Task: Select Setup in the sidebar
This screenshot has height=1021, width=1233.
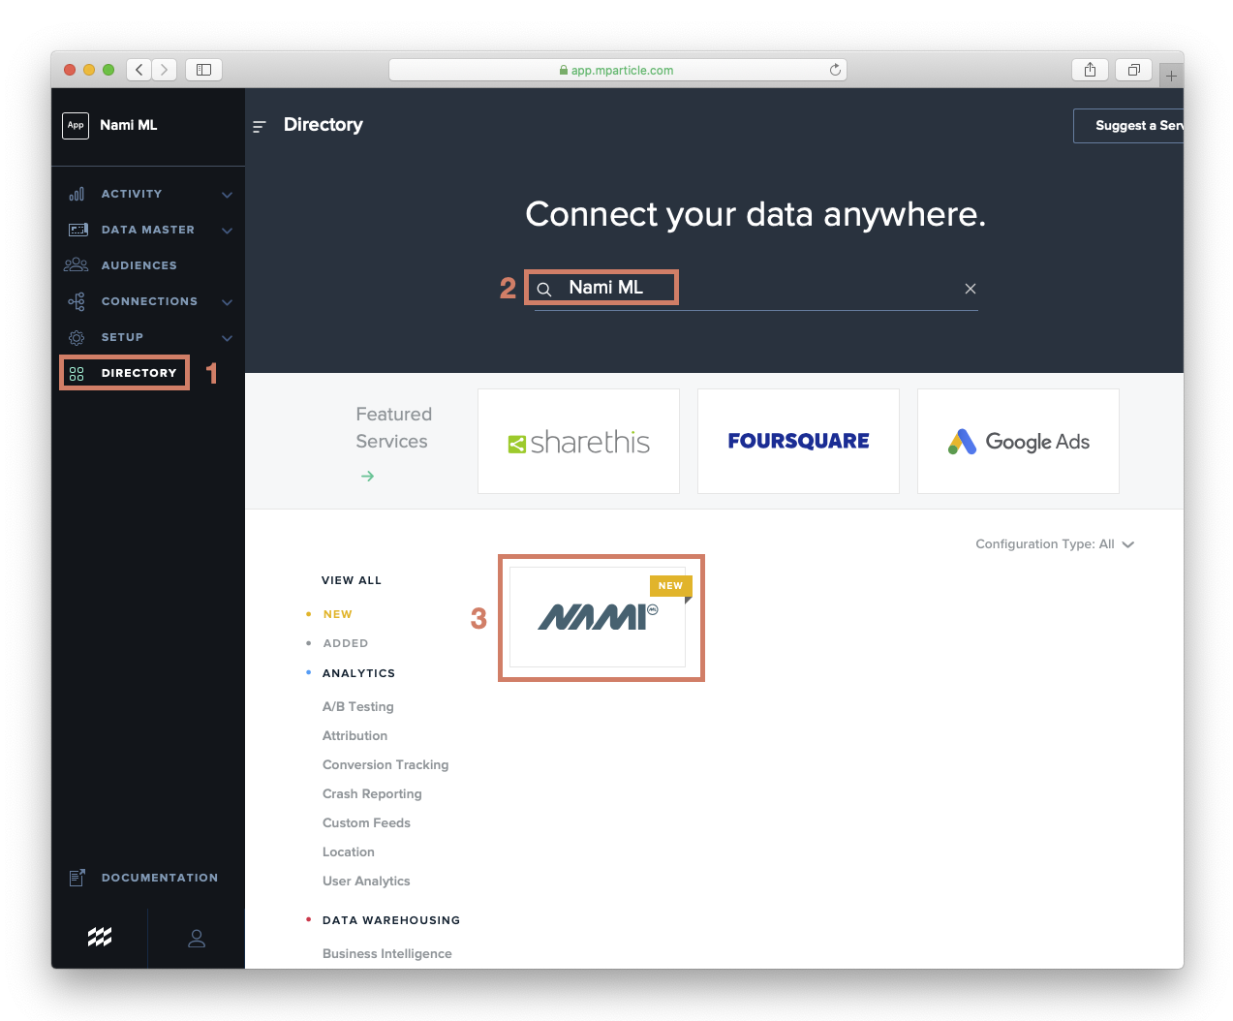Action: 122,337
